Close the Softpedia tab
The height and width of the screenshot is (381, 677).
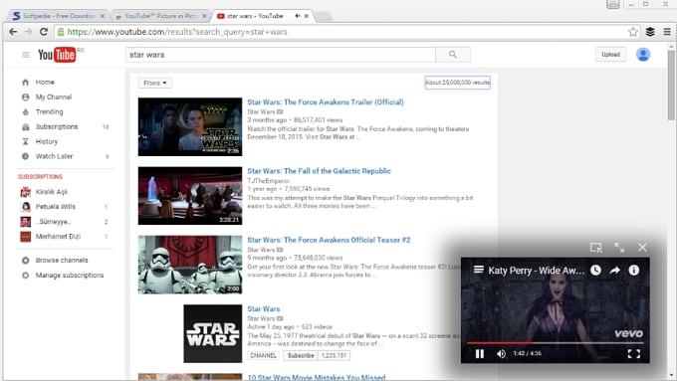[103, 16]
